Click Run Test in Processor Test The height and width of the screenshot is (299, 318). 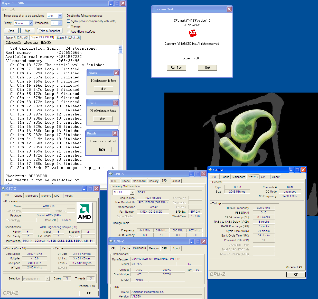[x=176, y=68]
